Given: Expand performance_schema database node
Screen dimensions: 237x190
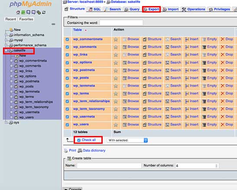Looking at the screenshot, I should click(x=6, y=45).
